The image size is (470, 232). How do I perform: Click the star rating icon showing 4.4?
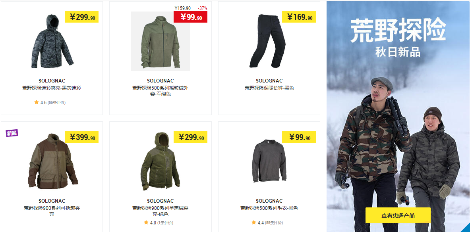254,222
